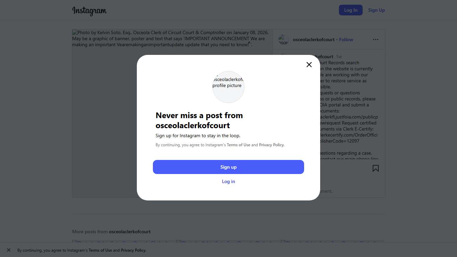This screenshot has height=257, width=457.
Task: Click the Instagram logo
Action: [x=89, y=11]
